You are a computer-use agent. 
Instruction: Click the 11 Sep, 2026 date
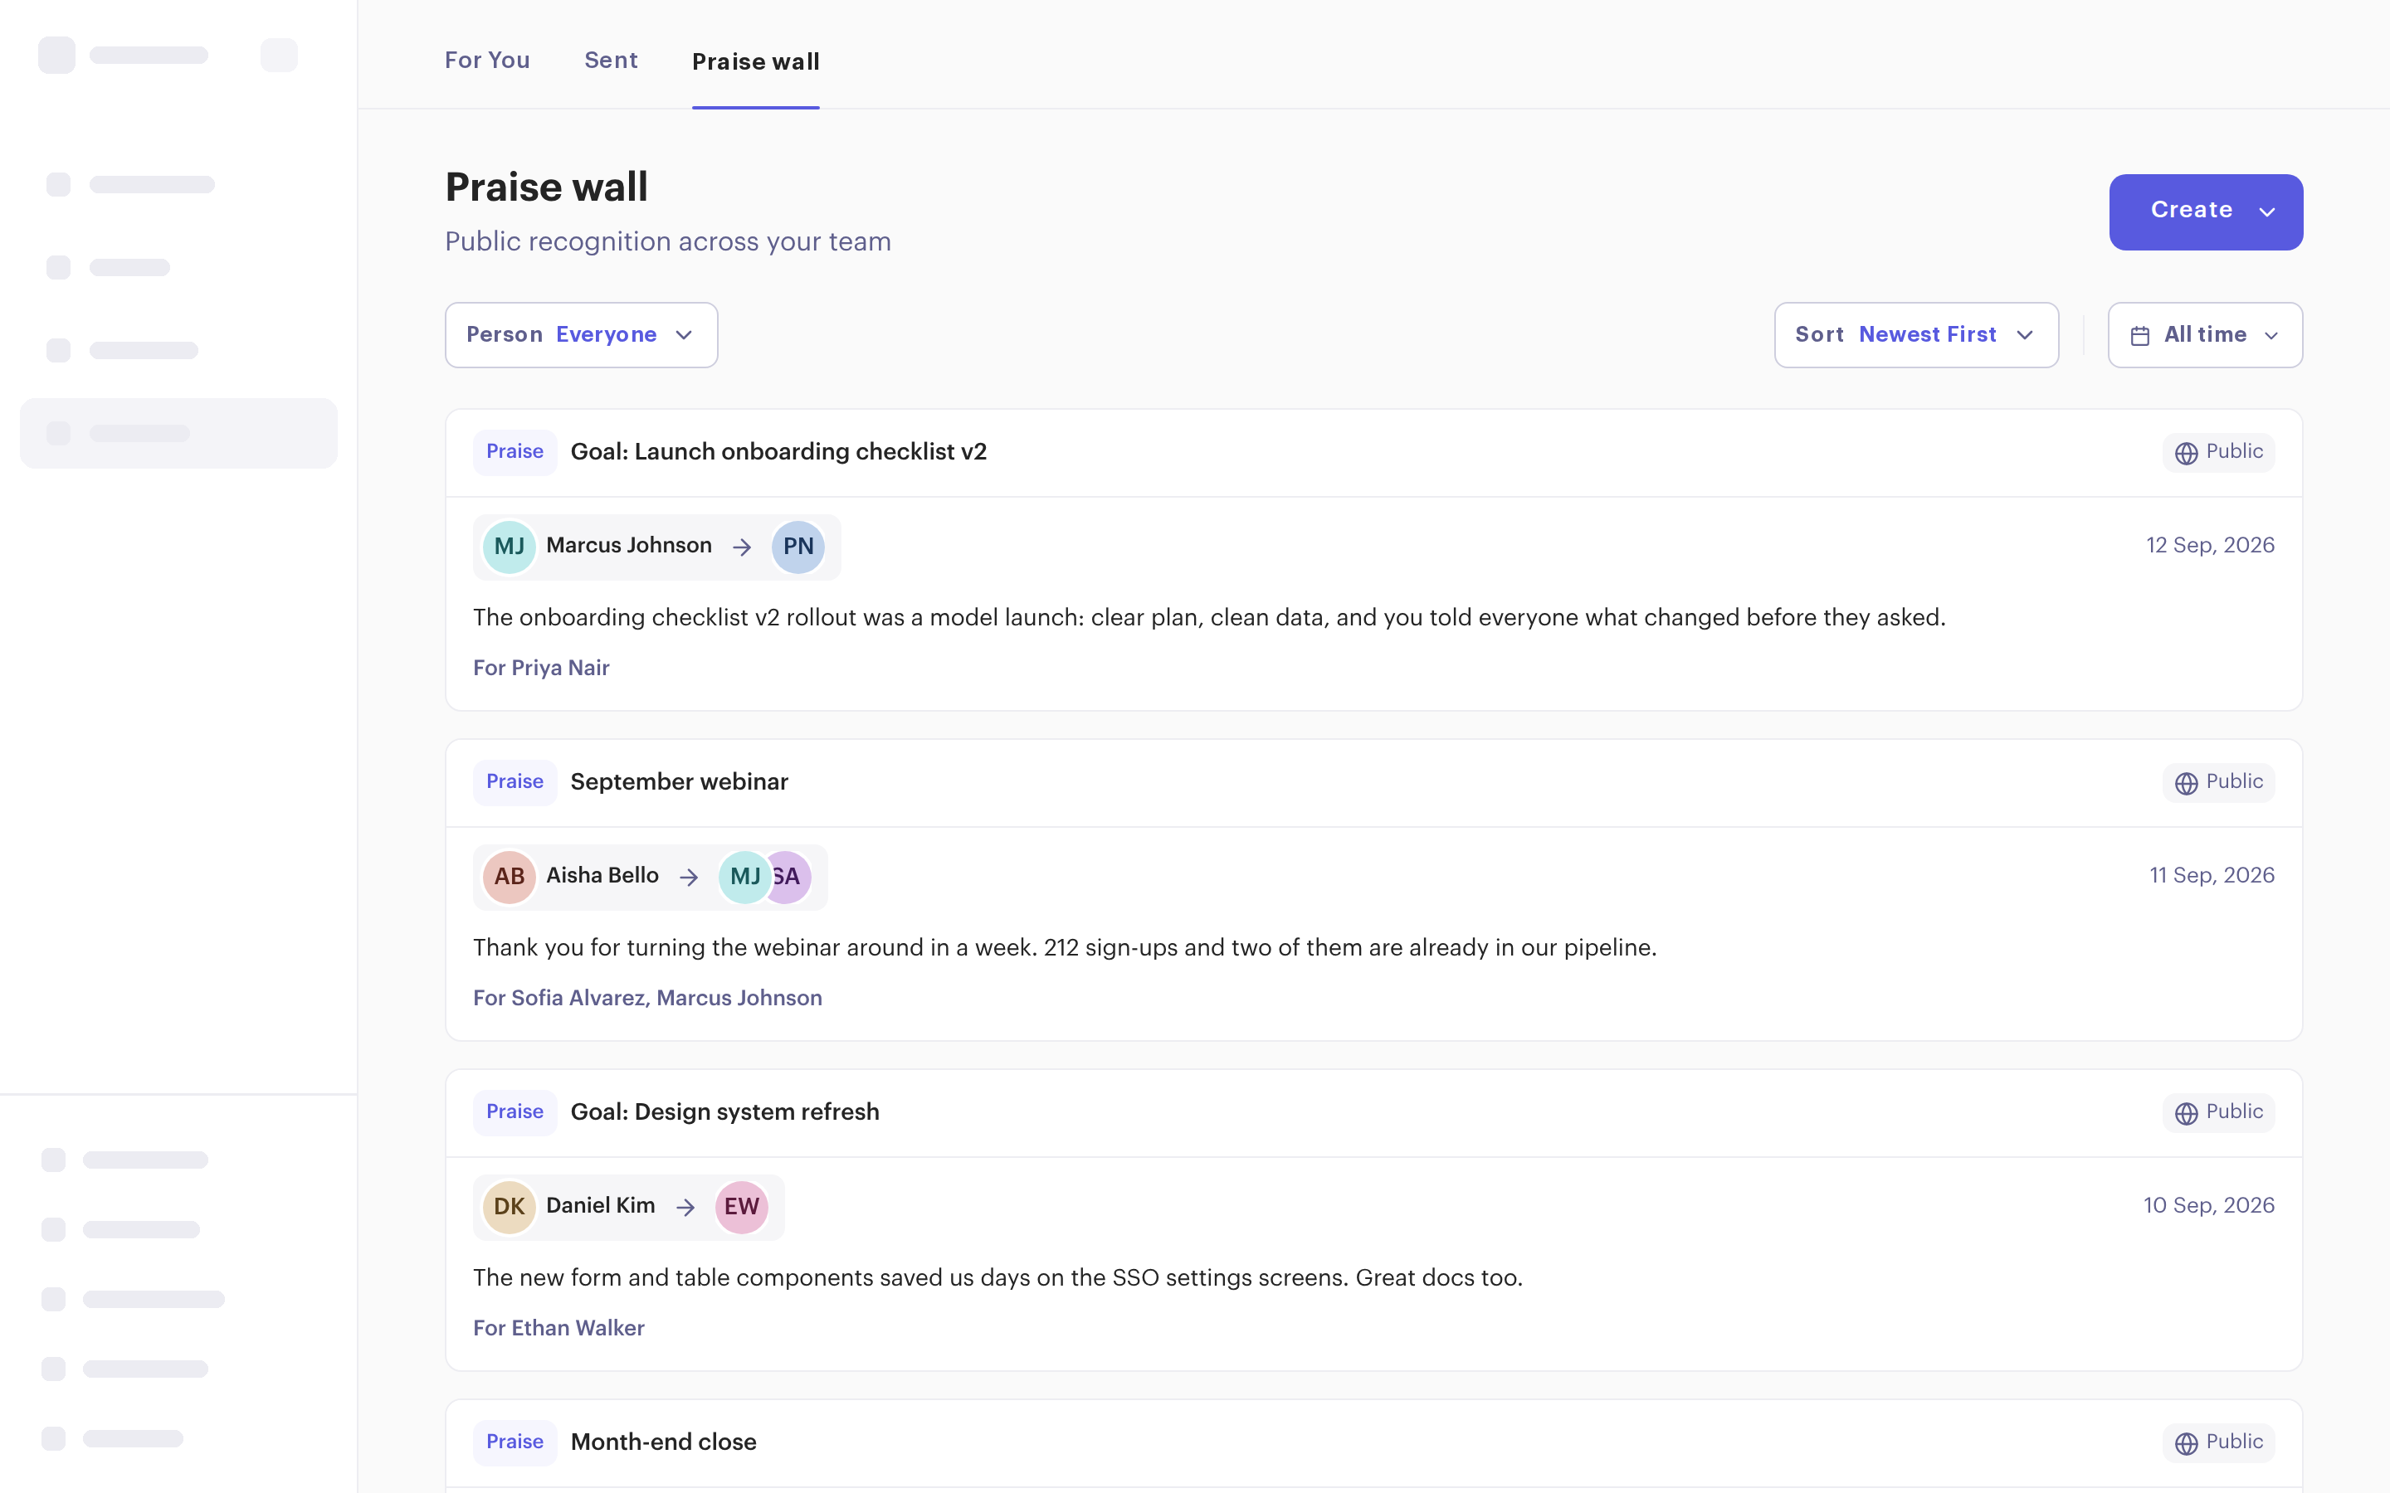2212,875
